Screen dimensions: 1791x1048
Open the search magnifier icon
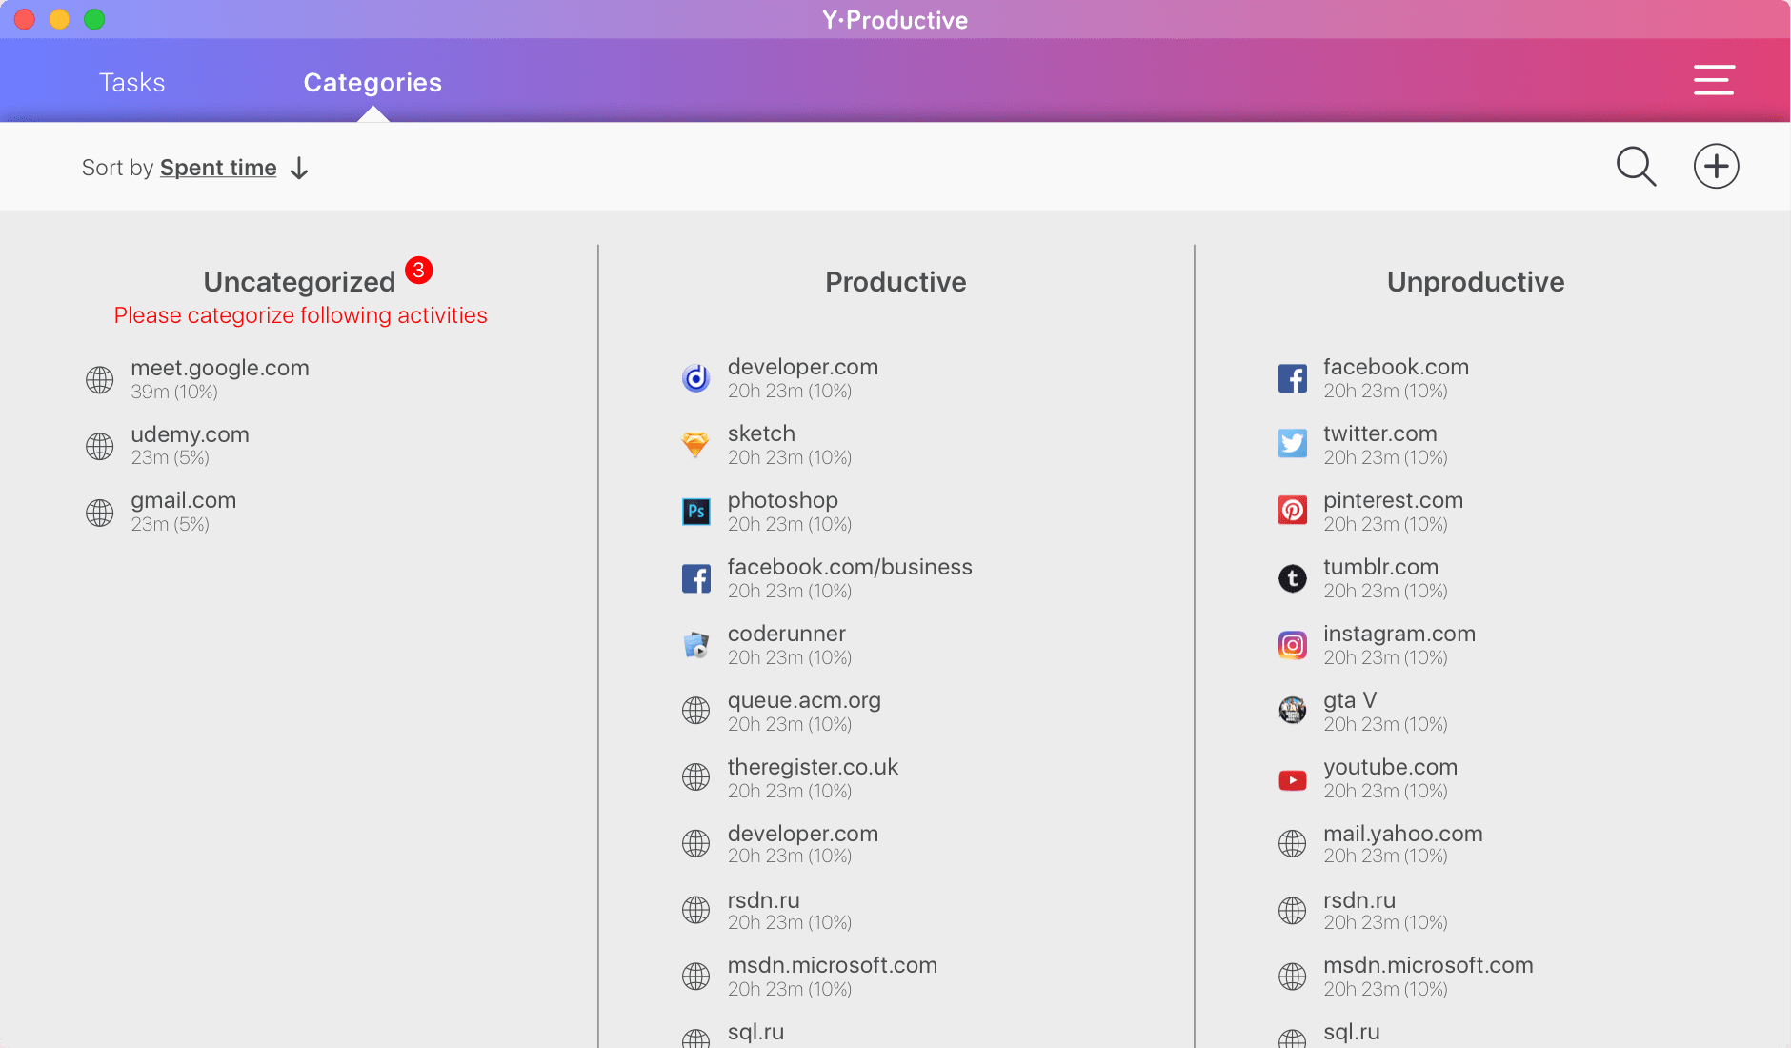coord(1636,167)
